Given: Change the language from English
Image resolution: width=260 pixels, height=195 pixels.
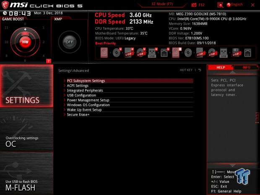Looking at the screenshot, I should click(x=235, y=5).
